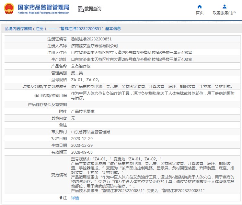Go to 首页 text link
The image size is (242, 205).
tap(200, 13)
